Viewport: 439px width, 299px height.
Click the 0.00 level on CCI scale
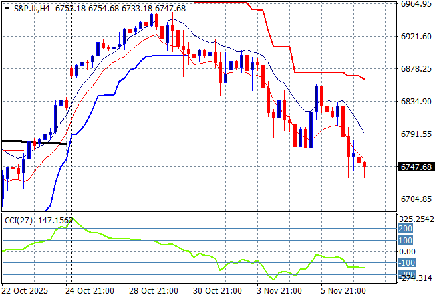tap(406, 252)
